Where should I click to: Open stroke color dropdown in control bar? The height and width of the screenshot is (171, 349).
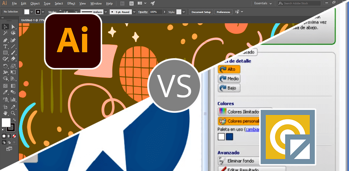(x=43, y=12)
